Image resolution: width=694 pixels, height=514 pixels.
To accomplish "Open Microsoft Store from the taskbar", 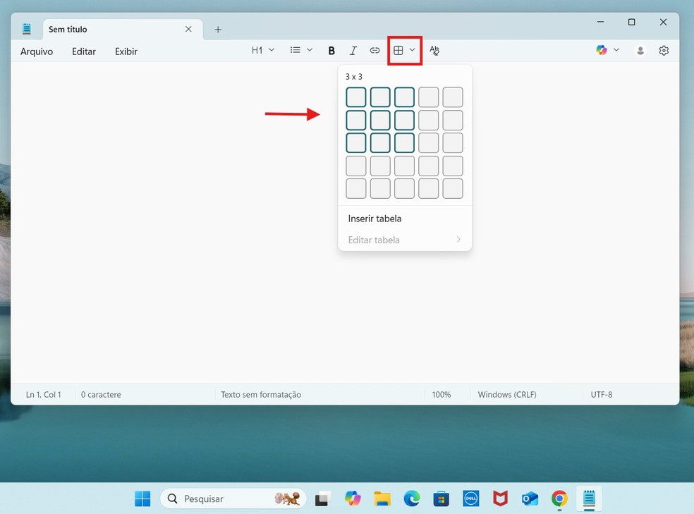I will coord(441,498).
